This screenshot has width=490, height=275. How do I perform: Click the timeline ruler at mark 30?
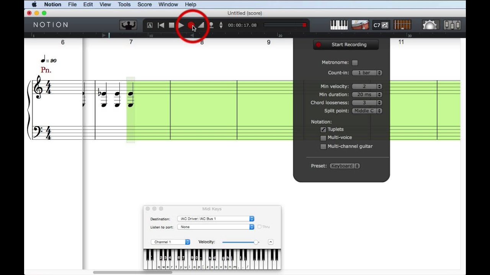click(x=410, y=36)
